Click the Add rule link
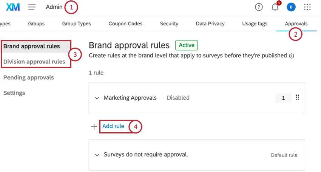The width and height of the screenshot is (321, 172). tap(113, 126)
